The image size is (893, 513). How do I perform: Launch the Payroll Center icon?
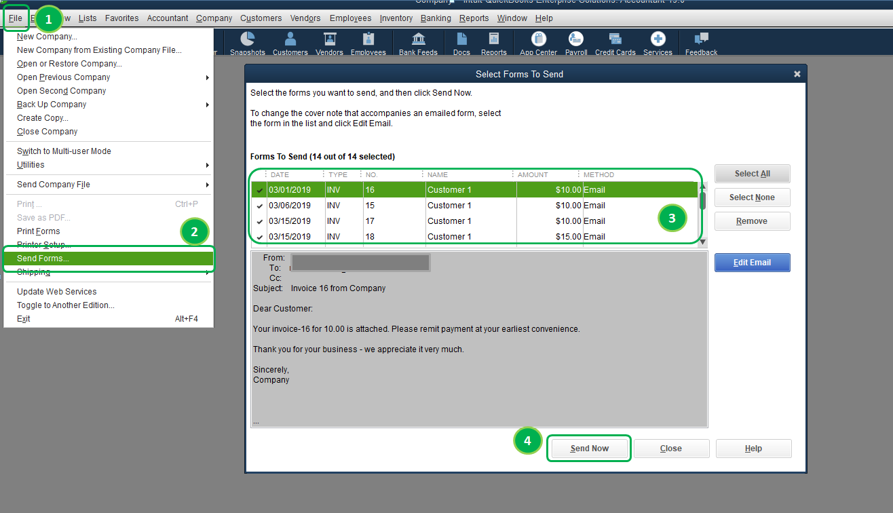click(575, 42)
